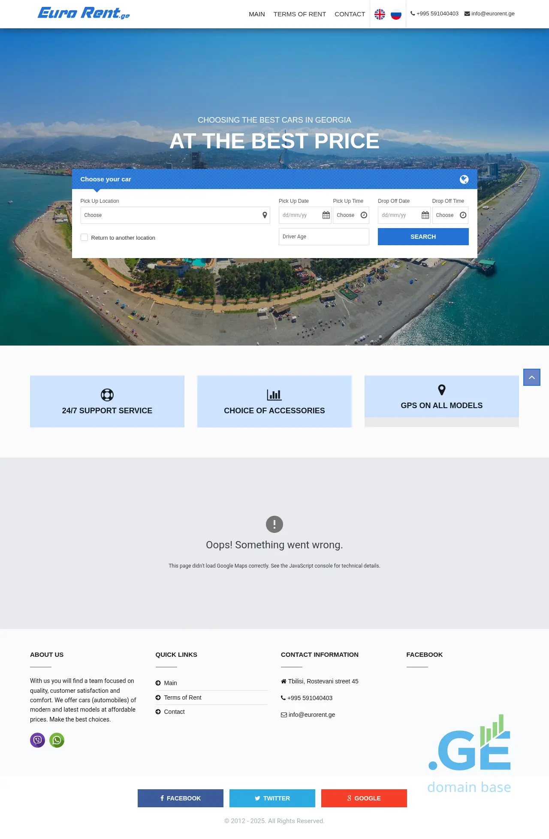Click the globe icon in booking header

click(x=464, y=179)
